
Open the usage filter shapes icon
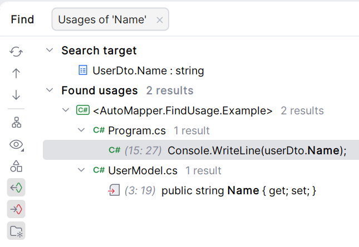tap(16, 166)
